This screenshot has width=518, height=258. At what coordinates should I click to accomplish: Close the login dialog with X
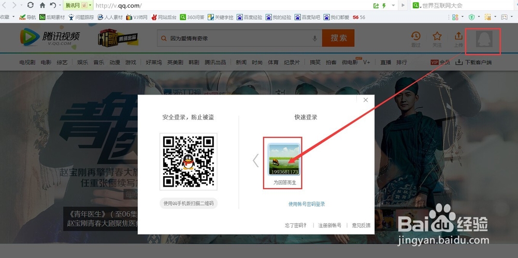pyautogui.click(x=365, y=100)
